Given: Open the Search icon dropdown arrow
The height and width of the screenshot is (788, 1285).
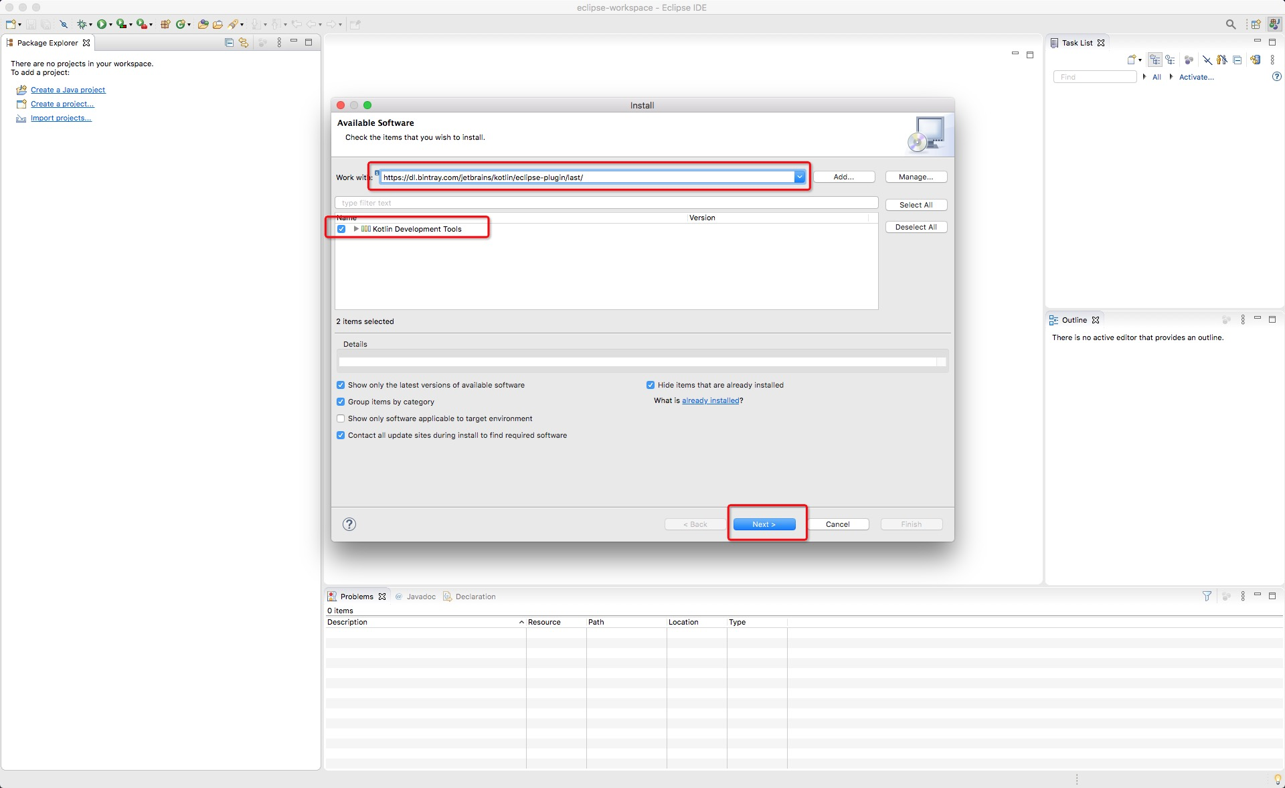Looking at the screenshot, I should click(242, 25).
